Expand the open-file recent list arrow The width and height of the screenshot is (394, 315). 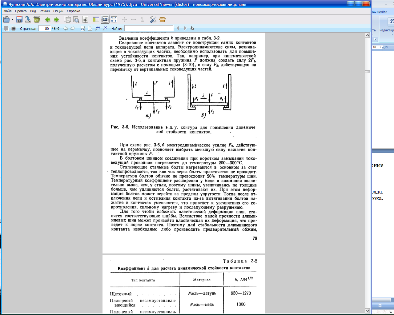tap(12, 19)
